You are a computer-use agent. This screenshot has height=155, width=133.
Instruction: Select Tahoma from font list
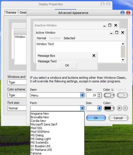tap(36, 153)
